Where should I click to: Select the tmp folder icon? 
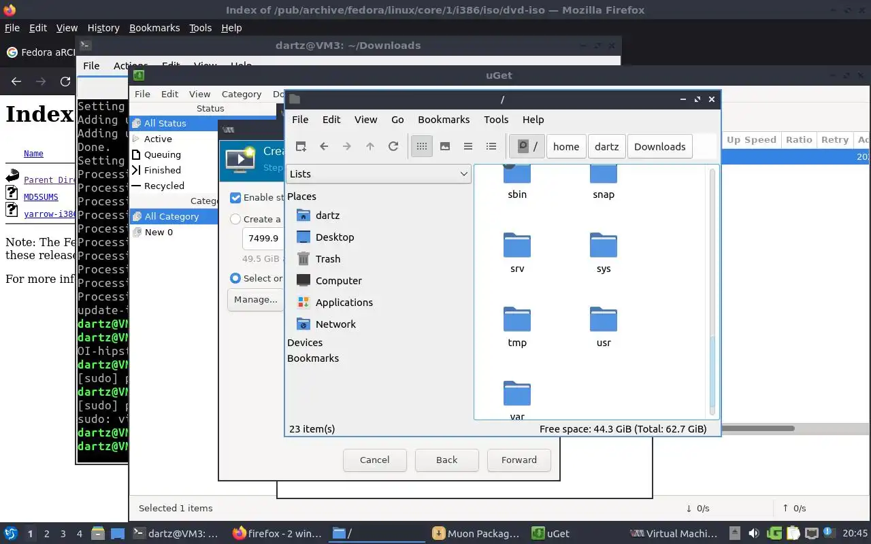(517, 319)
